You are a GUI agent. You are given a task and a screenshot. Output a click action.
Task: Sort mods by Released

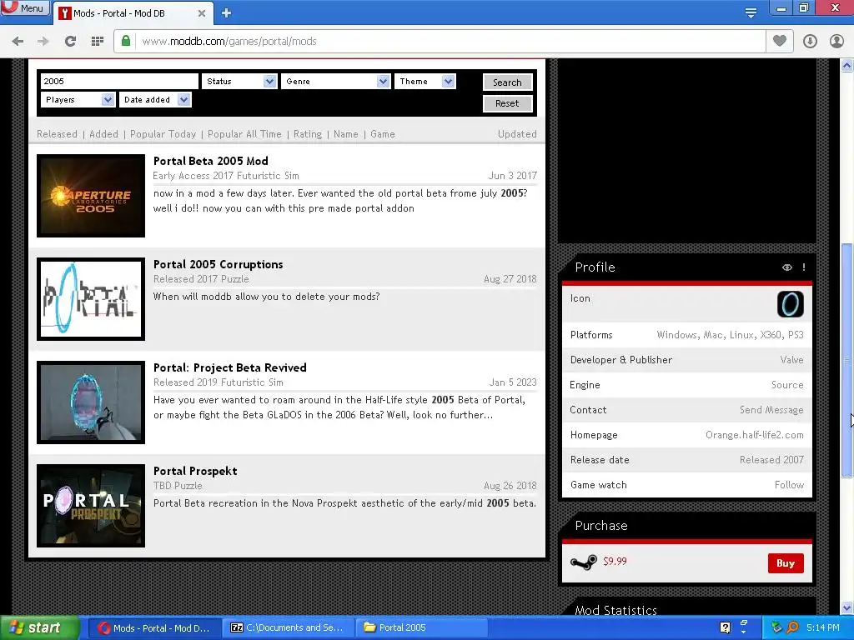pos(57,134)
